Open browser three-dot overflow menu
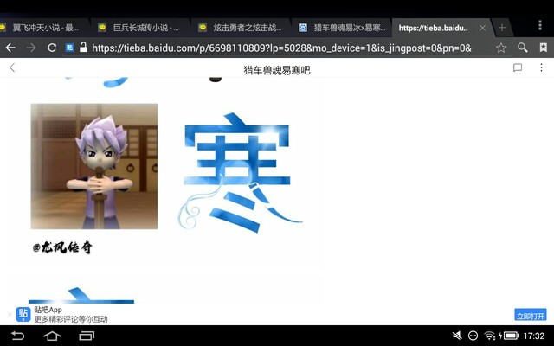554x346 pixels. tap(540, 25)
